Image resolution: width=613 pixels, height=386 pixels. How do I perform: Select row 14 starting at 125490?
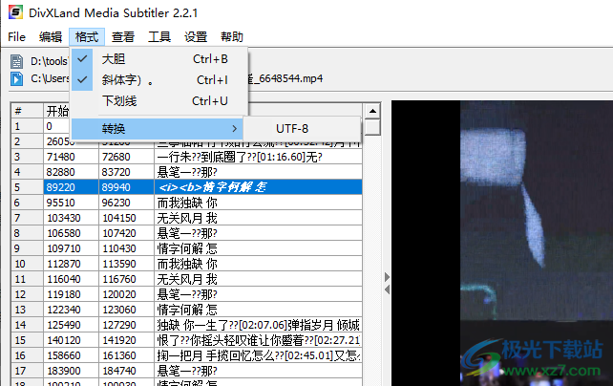pyautogui.click(x=187, y=325)
